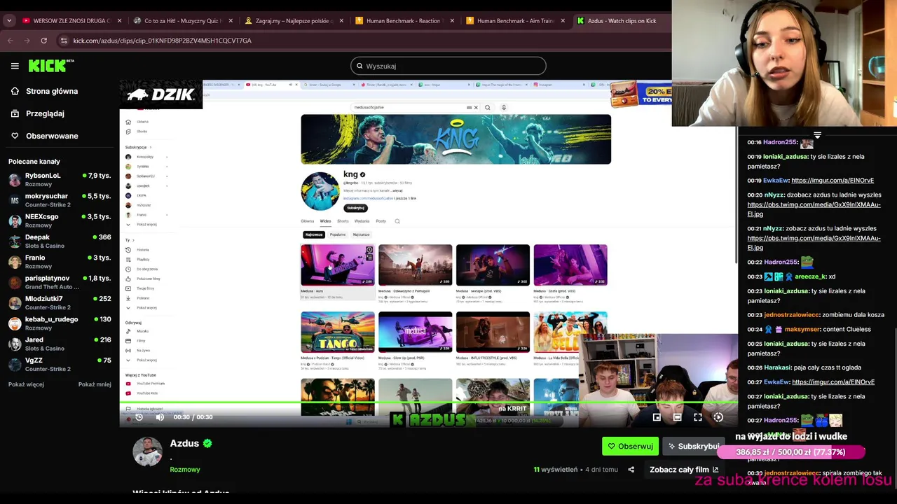Open the Rozmowy category link

click(185, 470)
